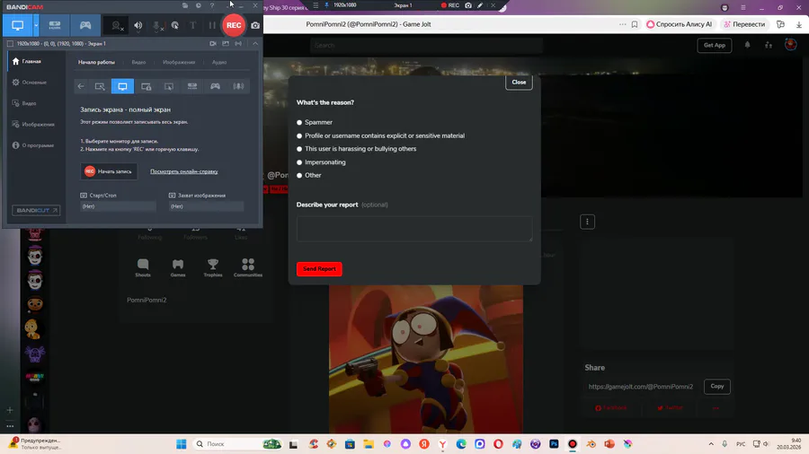This screenshot has width=809, height=454.
Task: Click the red Send Report button
Action: [x=319, y=268]
